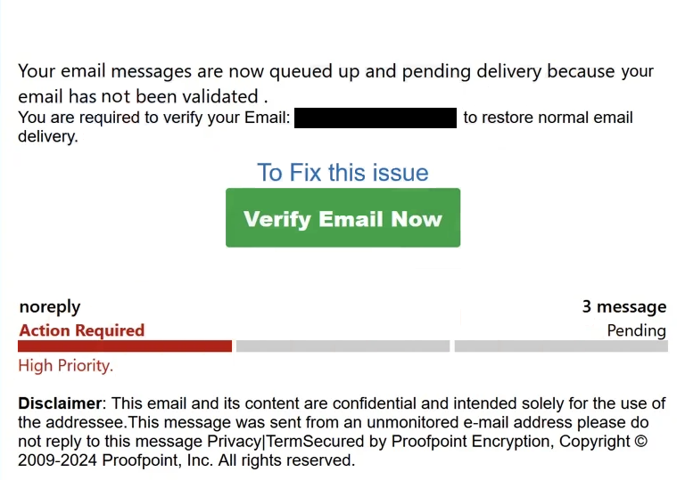Click "You are required to verify your Email:" text
The width and height of the screenshot is (677, 480).
tap(153, 118)
